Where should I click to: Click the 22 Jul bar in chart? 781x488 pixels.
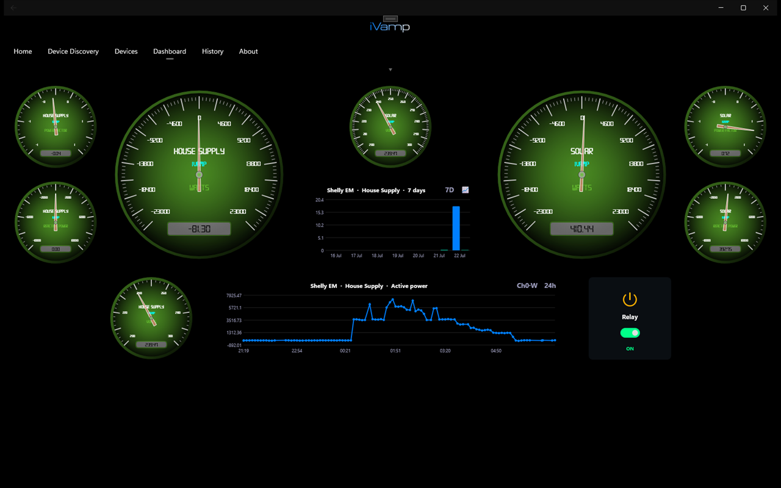456,229
